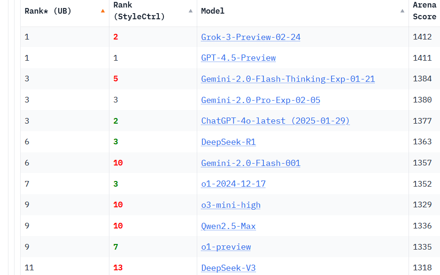Select Arena Score 1363 cell
The height and width of the screenshot is (275, 440).
tap(422, 141)
